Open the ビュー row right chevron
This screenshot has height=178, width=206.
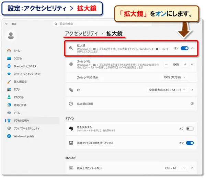(192, 90)
